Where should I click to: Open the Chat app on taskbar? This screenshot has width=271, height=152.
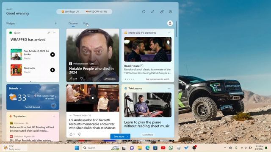(x=132, y=148)
